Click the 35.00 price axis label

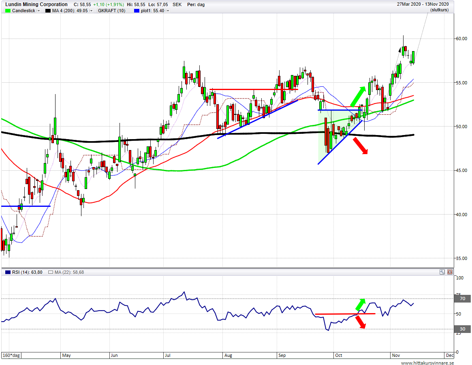tap(461, 258)
